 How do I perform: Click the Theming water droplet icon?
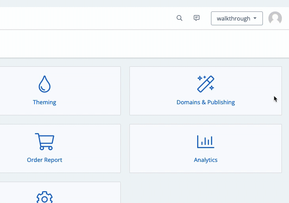click(x=44, y=84)
